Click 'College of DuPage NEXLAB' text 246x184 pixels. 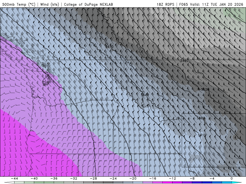[88, 4]
